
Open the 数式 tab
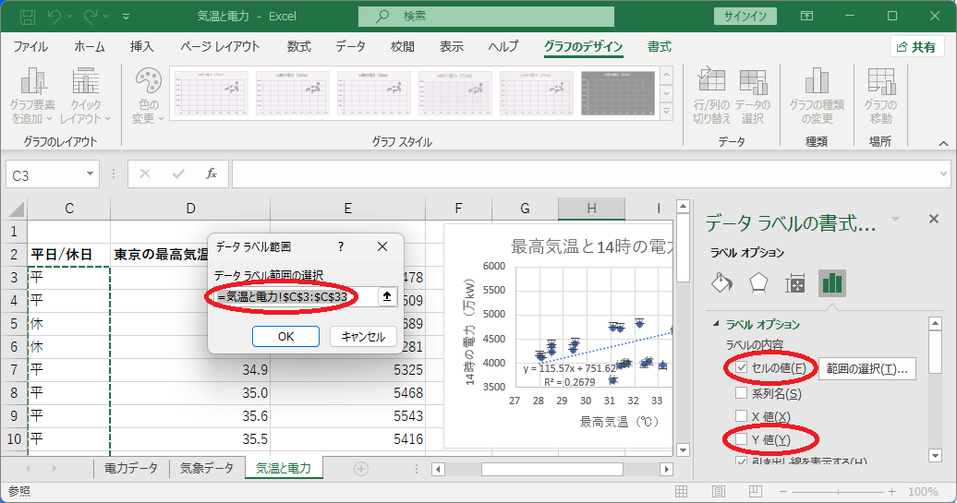coord(299,47)
